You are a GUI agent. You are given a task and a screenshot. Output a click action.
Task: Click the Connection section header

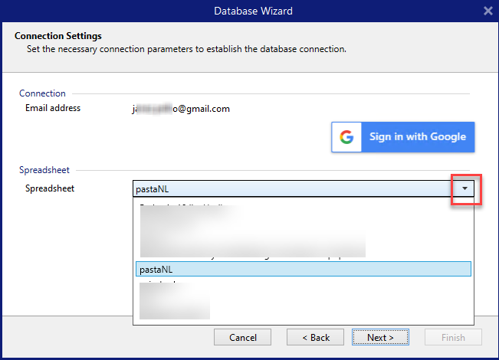tap(42, 93)
